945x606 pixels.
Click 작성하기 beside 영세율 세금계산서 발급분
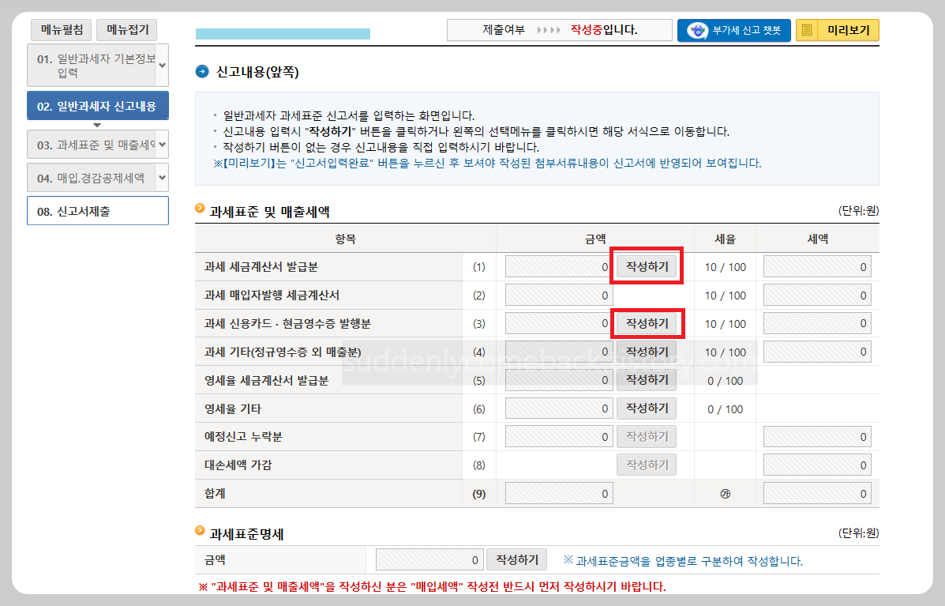tap(646, 379)
